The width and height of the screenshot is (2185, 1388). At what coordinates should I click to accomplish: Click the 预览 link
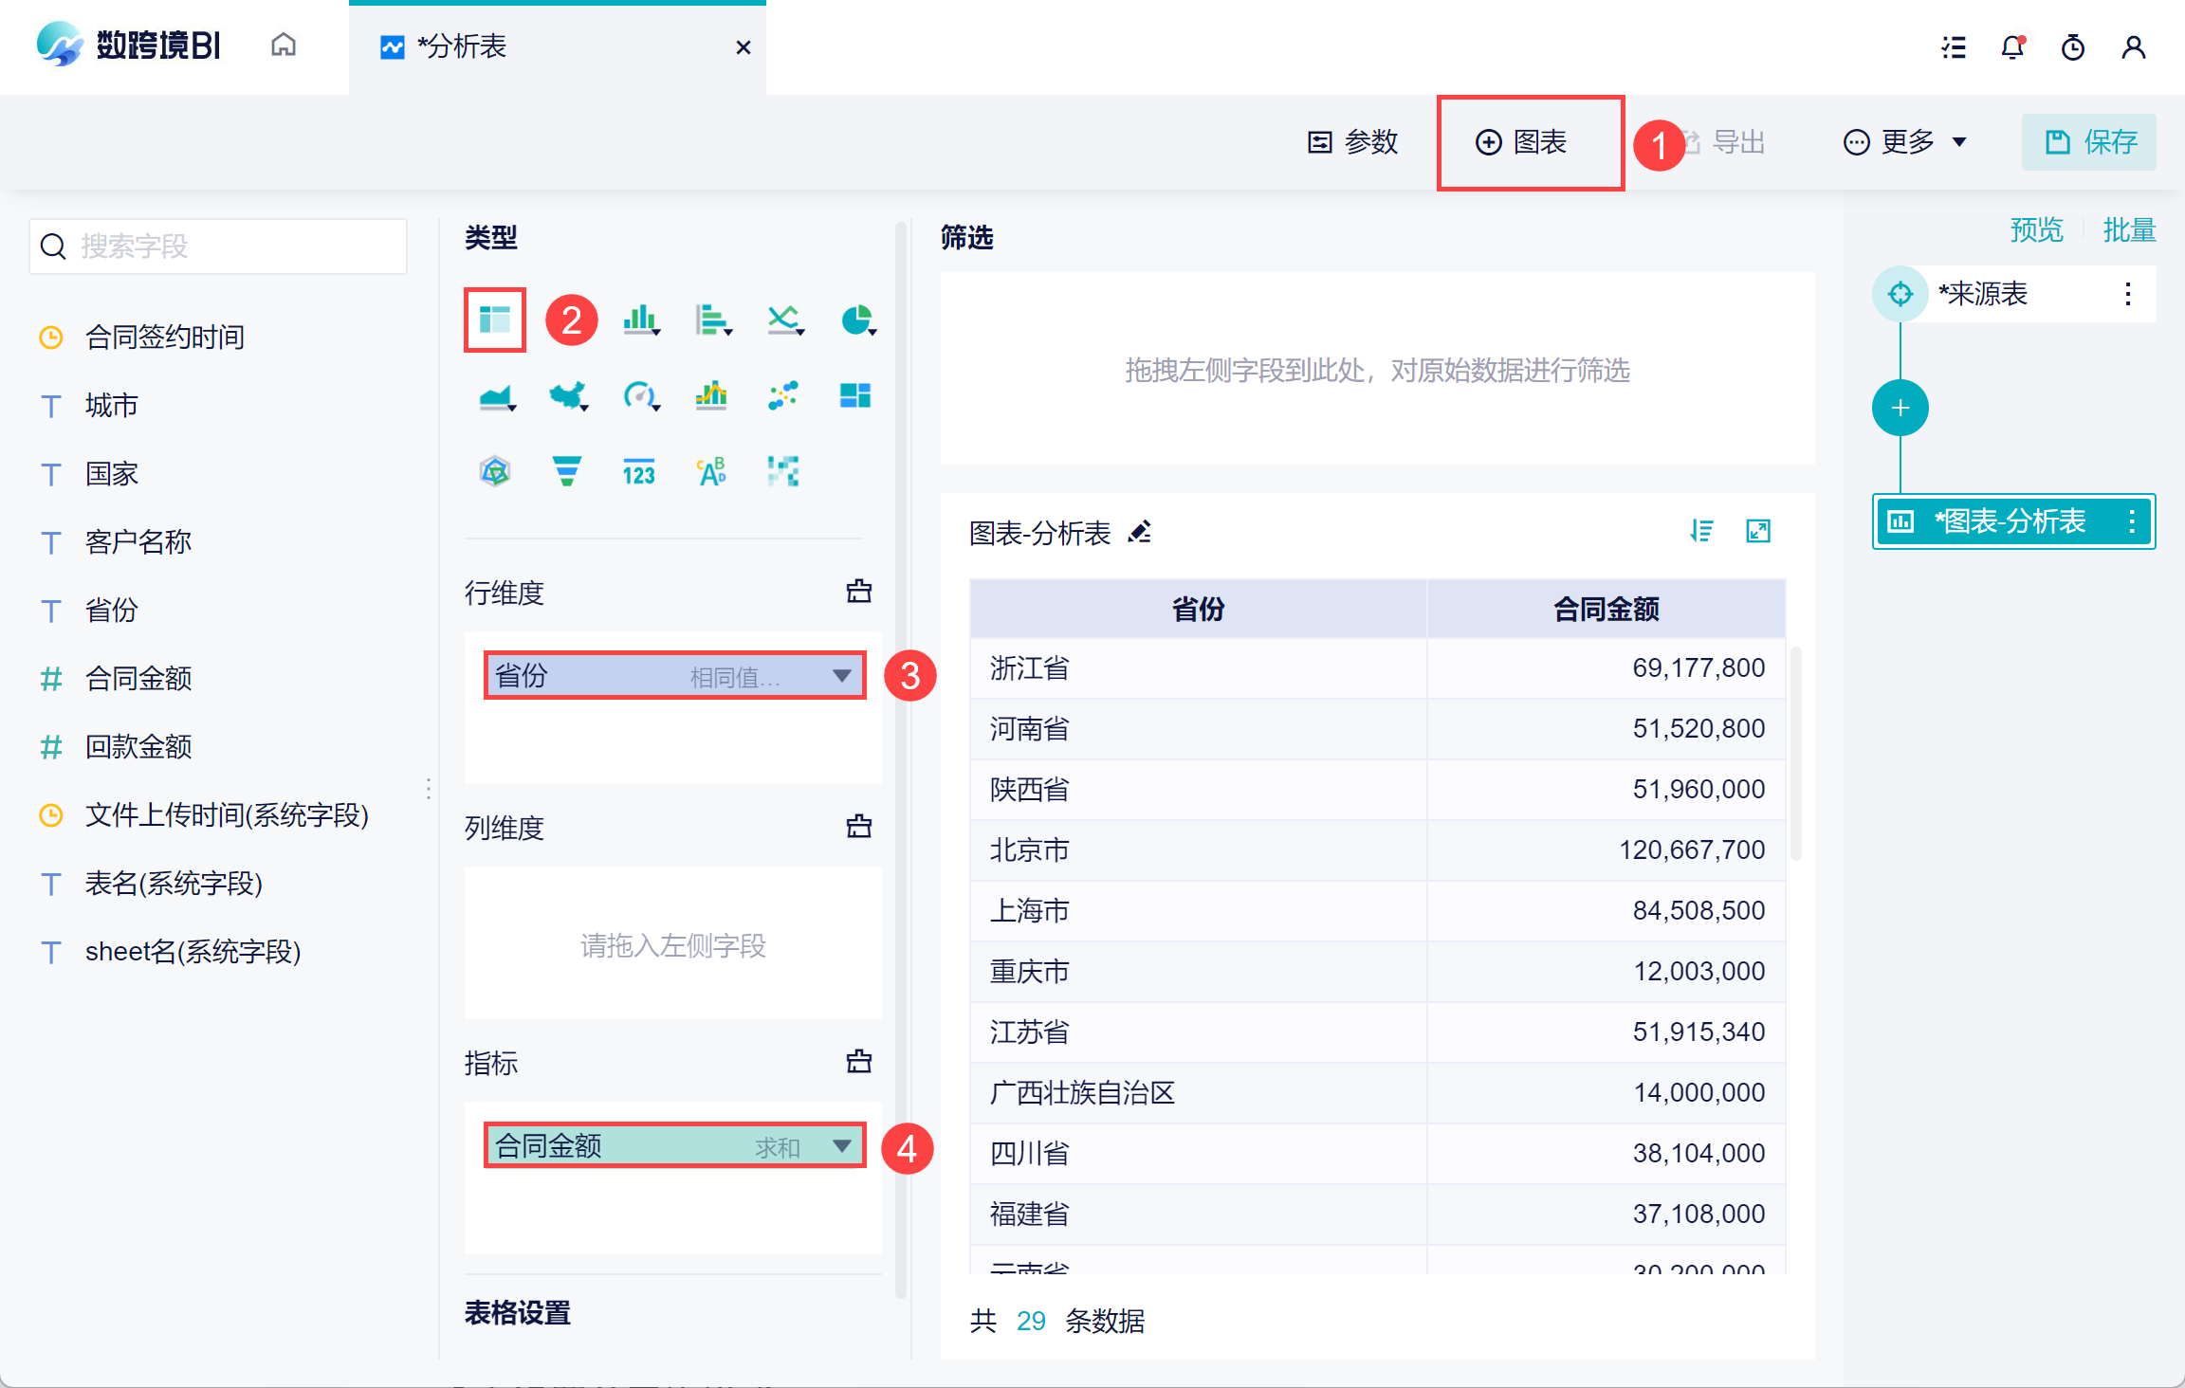[x=2036, y=229]
